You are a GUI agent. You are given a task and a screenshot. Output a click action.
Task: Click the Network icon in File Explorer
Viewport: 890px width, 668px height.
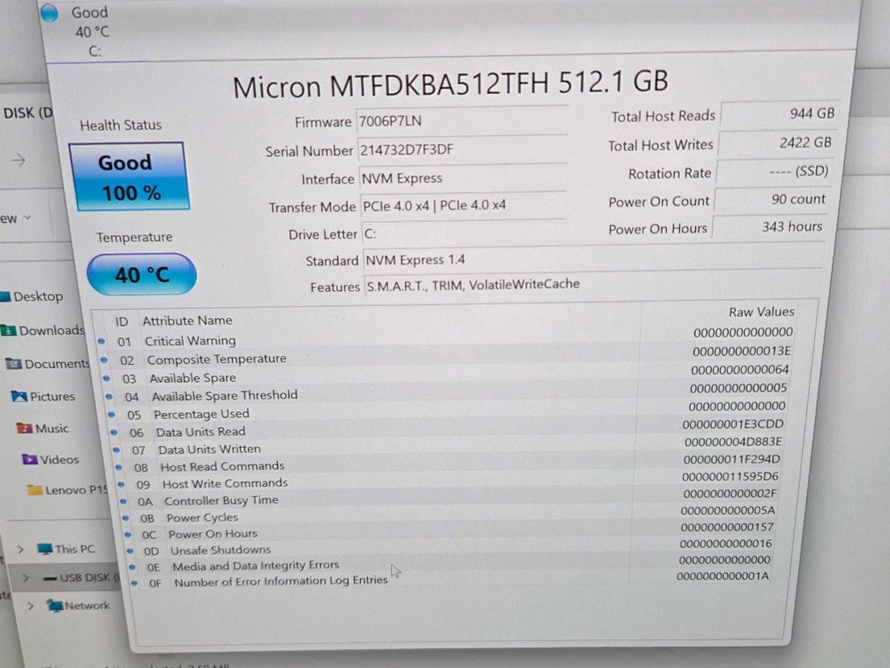click(55, 605)
